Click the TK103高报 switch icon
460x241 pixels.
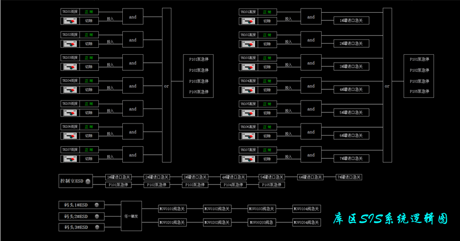coord(248,67)
